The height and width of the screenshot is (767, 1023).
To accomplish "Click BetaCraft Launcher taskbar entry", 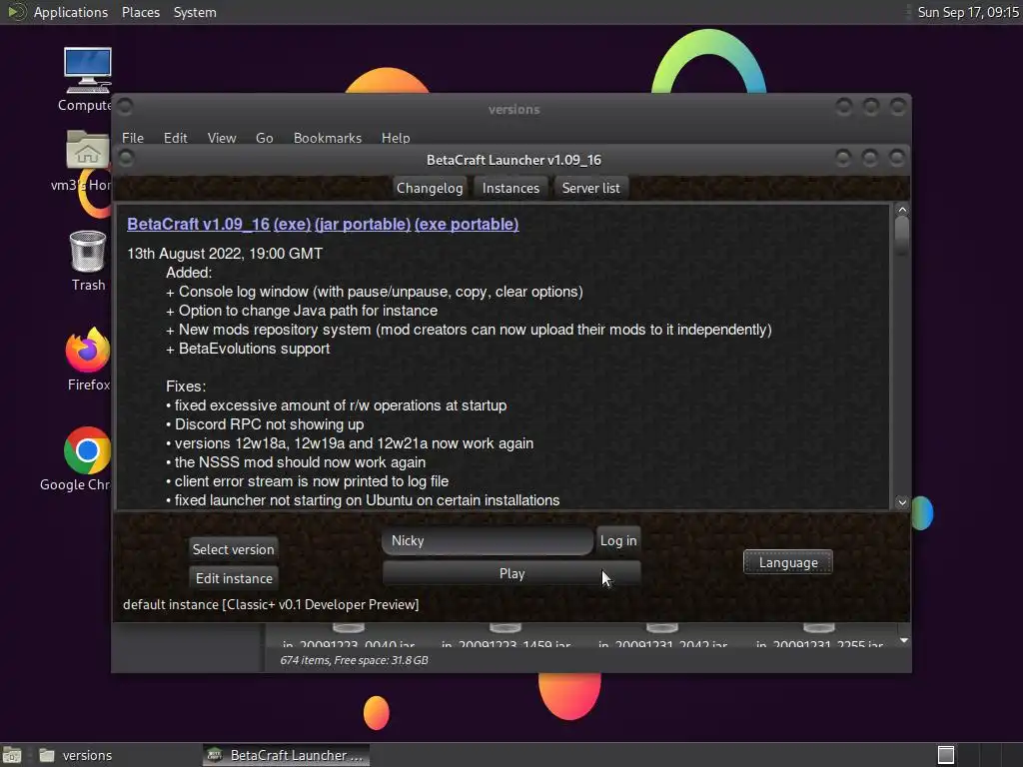I will coord(286,755).
